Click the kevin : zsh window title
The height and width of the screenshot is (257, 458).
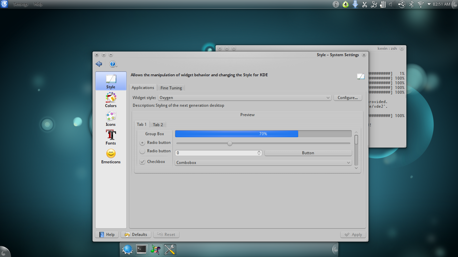(387, 49)
